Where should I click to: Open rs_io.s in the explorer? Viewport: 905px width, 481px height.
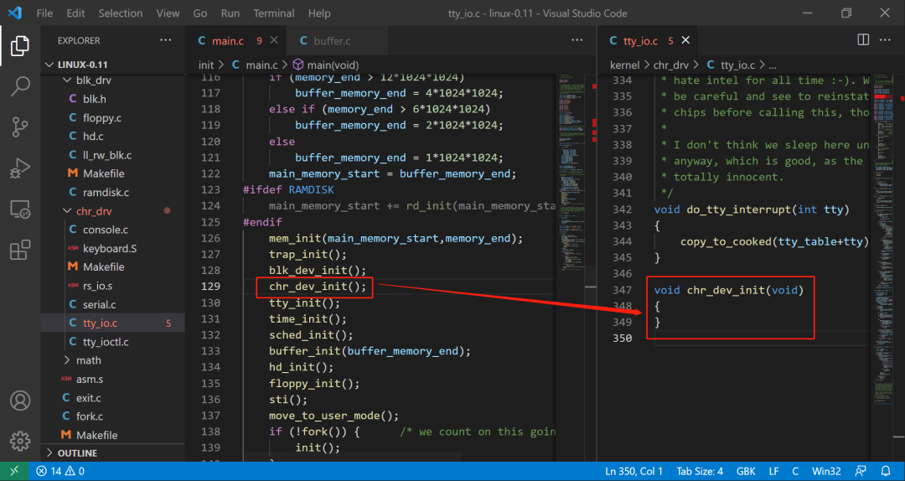pyautogui.click(x=112, y=286)
